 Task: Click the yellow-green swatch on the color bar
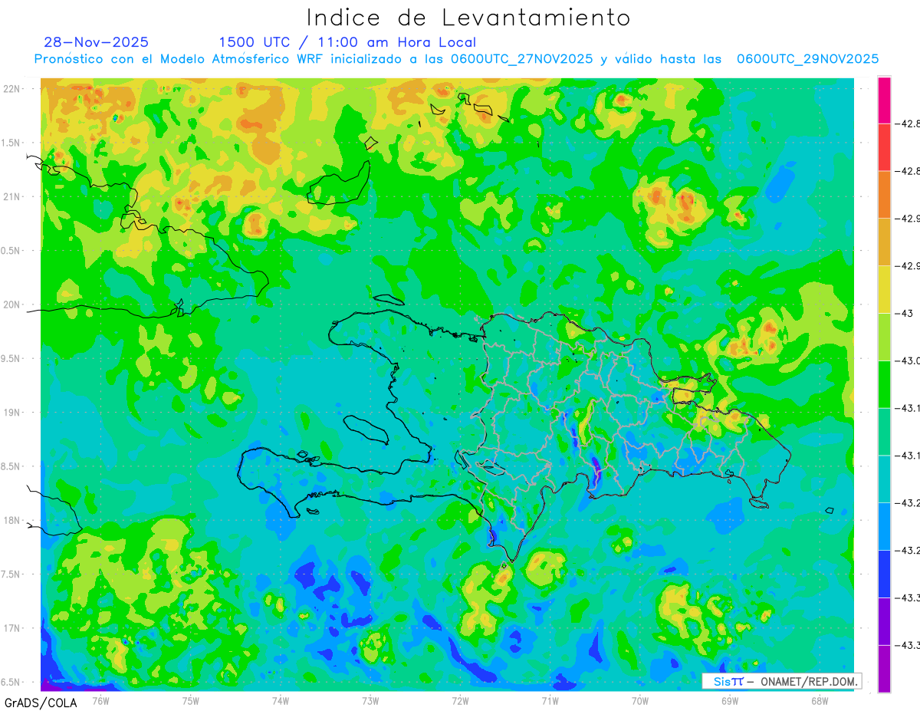tap(884, 337)
